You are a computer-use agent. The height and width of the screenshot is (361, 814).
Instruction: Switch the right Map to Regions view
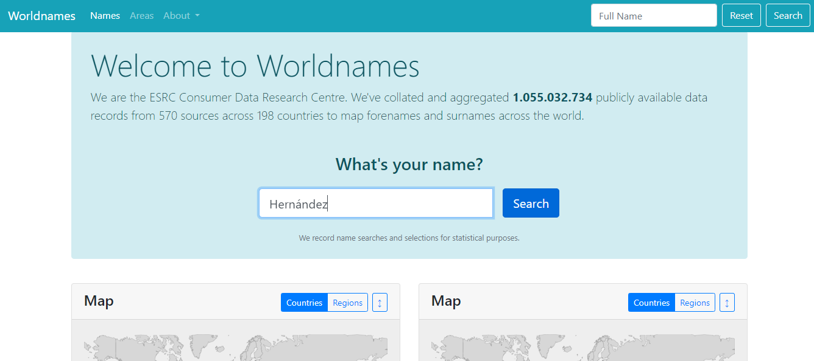(x=695, y=303)
